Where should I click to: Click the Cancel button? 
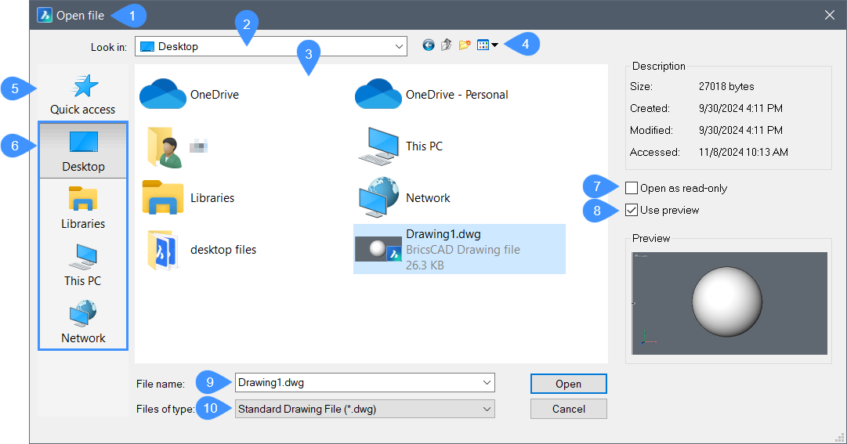point(568,409)
